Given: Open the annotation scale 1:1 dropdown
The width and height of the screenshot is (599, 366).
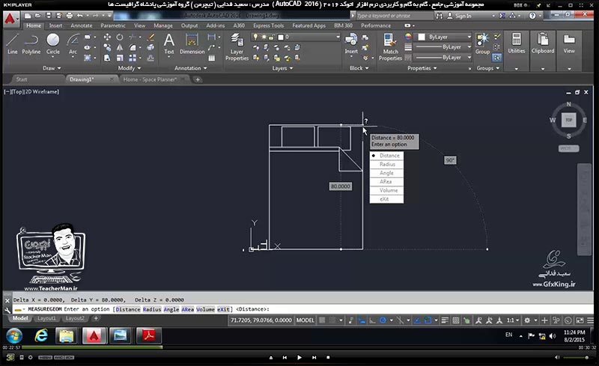Looking at the screenshot, I should click(512, 320).
